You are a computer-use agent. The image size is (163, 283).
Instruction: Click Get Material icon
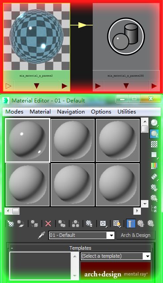pos(11,224)
